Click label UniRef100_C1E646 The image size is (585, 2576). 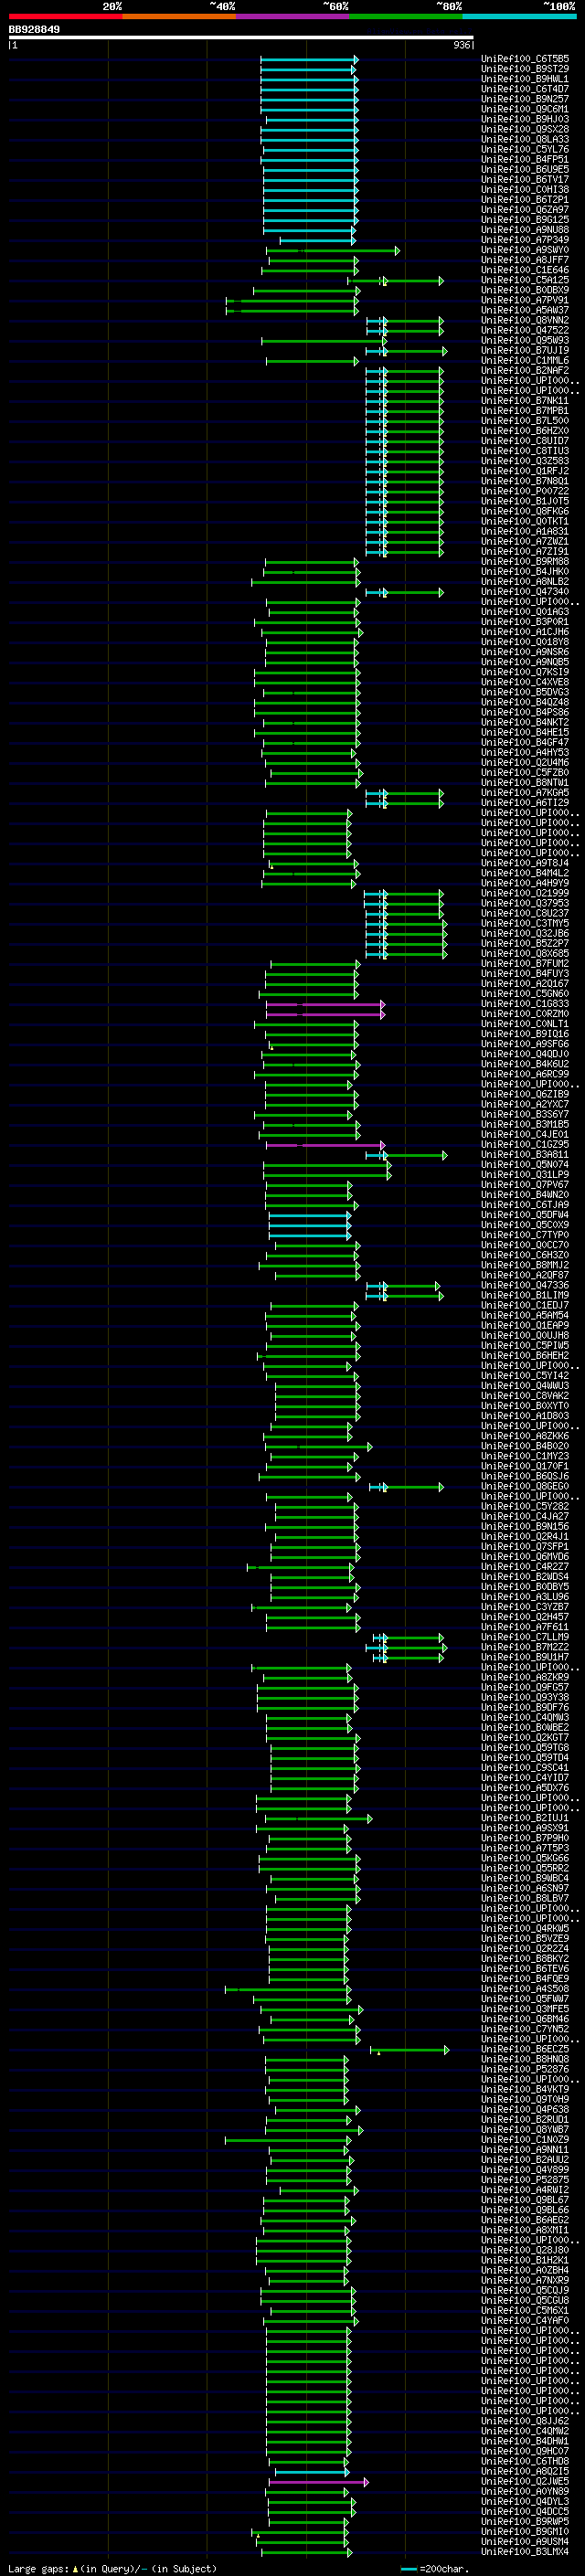click(525, 270)
